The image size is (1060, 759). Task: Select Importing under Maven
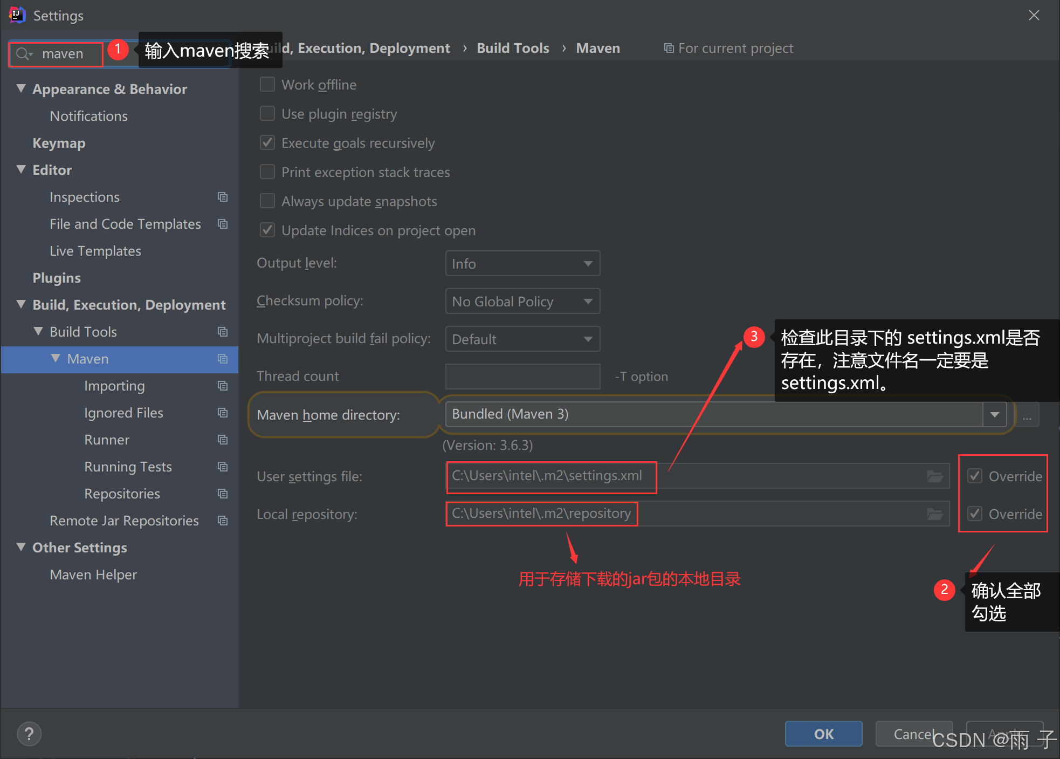(114, 386)
